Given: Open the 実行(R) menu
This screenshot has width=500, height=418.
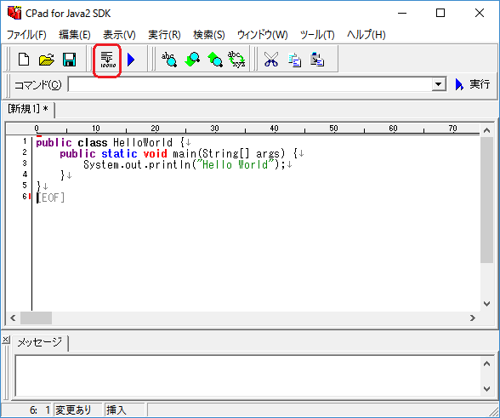Looking at the screenshot, I should 165,35.
